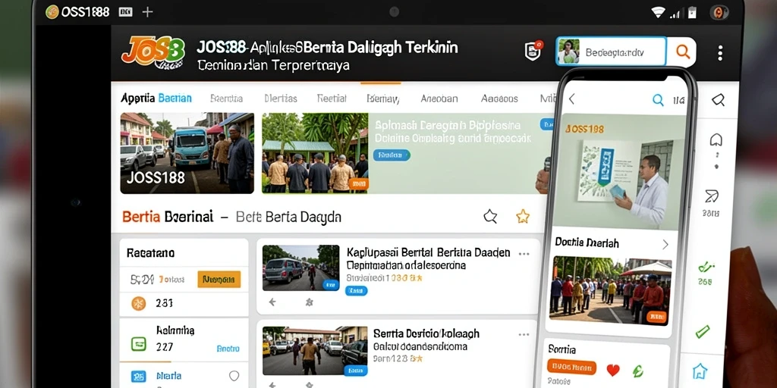Click the user avatar in the status bar
The width and height of the screenshot is (777, 388).
[x=719, y=12]
